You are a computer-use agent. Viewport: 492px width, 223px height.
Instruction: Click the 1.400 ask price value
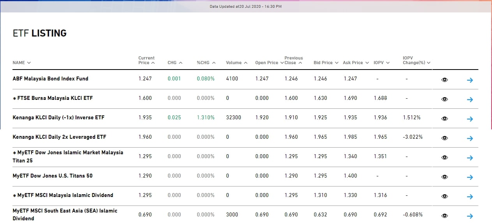pyautogui.click(x=350, y=176)
